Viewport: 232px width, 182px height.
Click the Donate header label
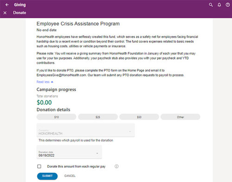(x=19, y=13)
